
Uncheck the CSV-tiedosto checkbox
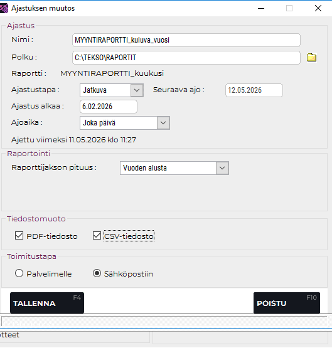97,236
